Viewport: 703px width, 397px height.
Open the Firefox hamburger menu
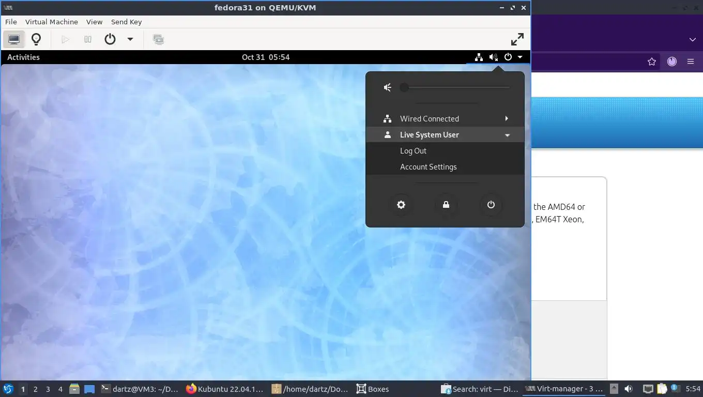click(691, 62)
